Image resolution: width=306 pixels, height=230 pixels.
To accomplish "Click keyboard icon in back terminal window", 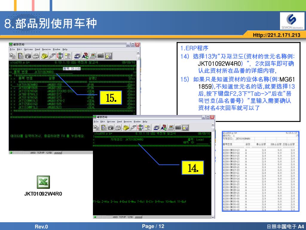I will (x=101, y=56).
